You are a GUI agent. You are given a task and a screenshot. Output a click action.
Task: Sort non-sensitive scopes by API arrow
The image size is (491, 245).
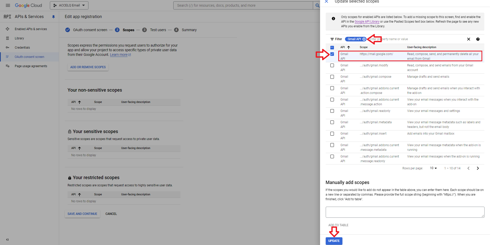tap(79, 102)
